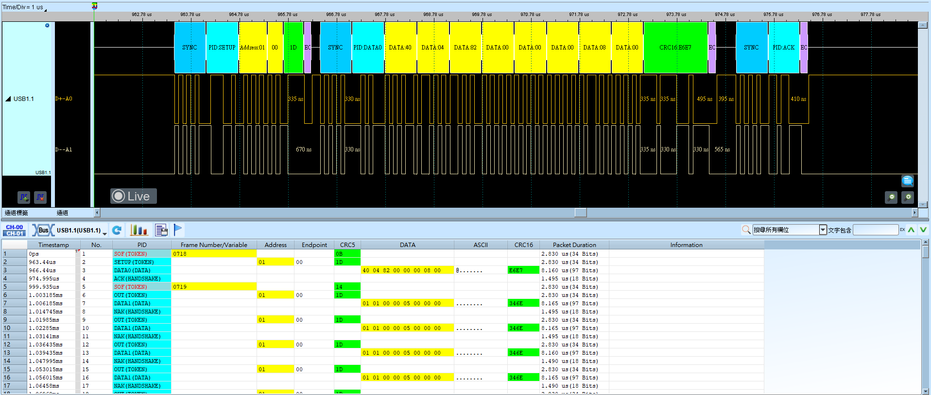Image resolution: width=931 pixels, height=395 pixels.
Task: Click the D--A1 channel label
Action: [64, 150]
